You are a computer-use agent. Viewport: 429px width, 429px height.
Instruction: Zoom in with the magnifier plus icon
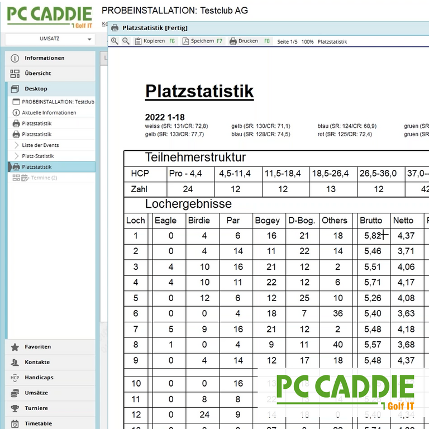tap(115, 41)
